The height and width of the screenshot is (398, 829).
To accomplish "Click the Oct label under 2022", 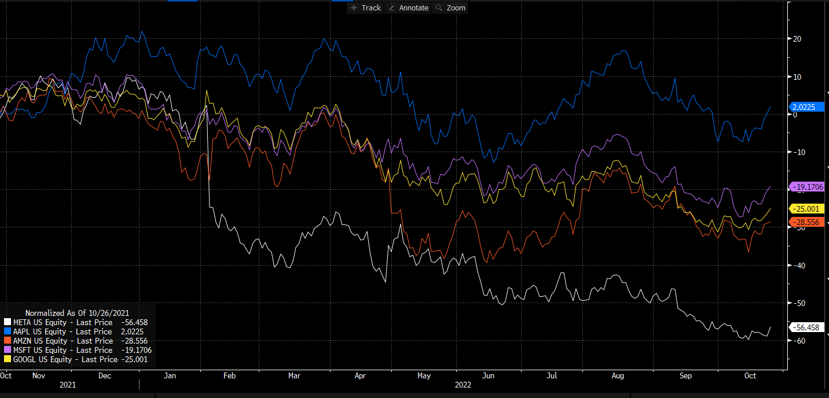I will [x=750, y=375].
